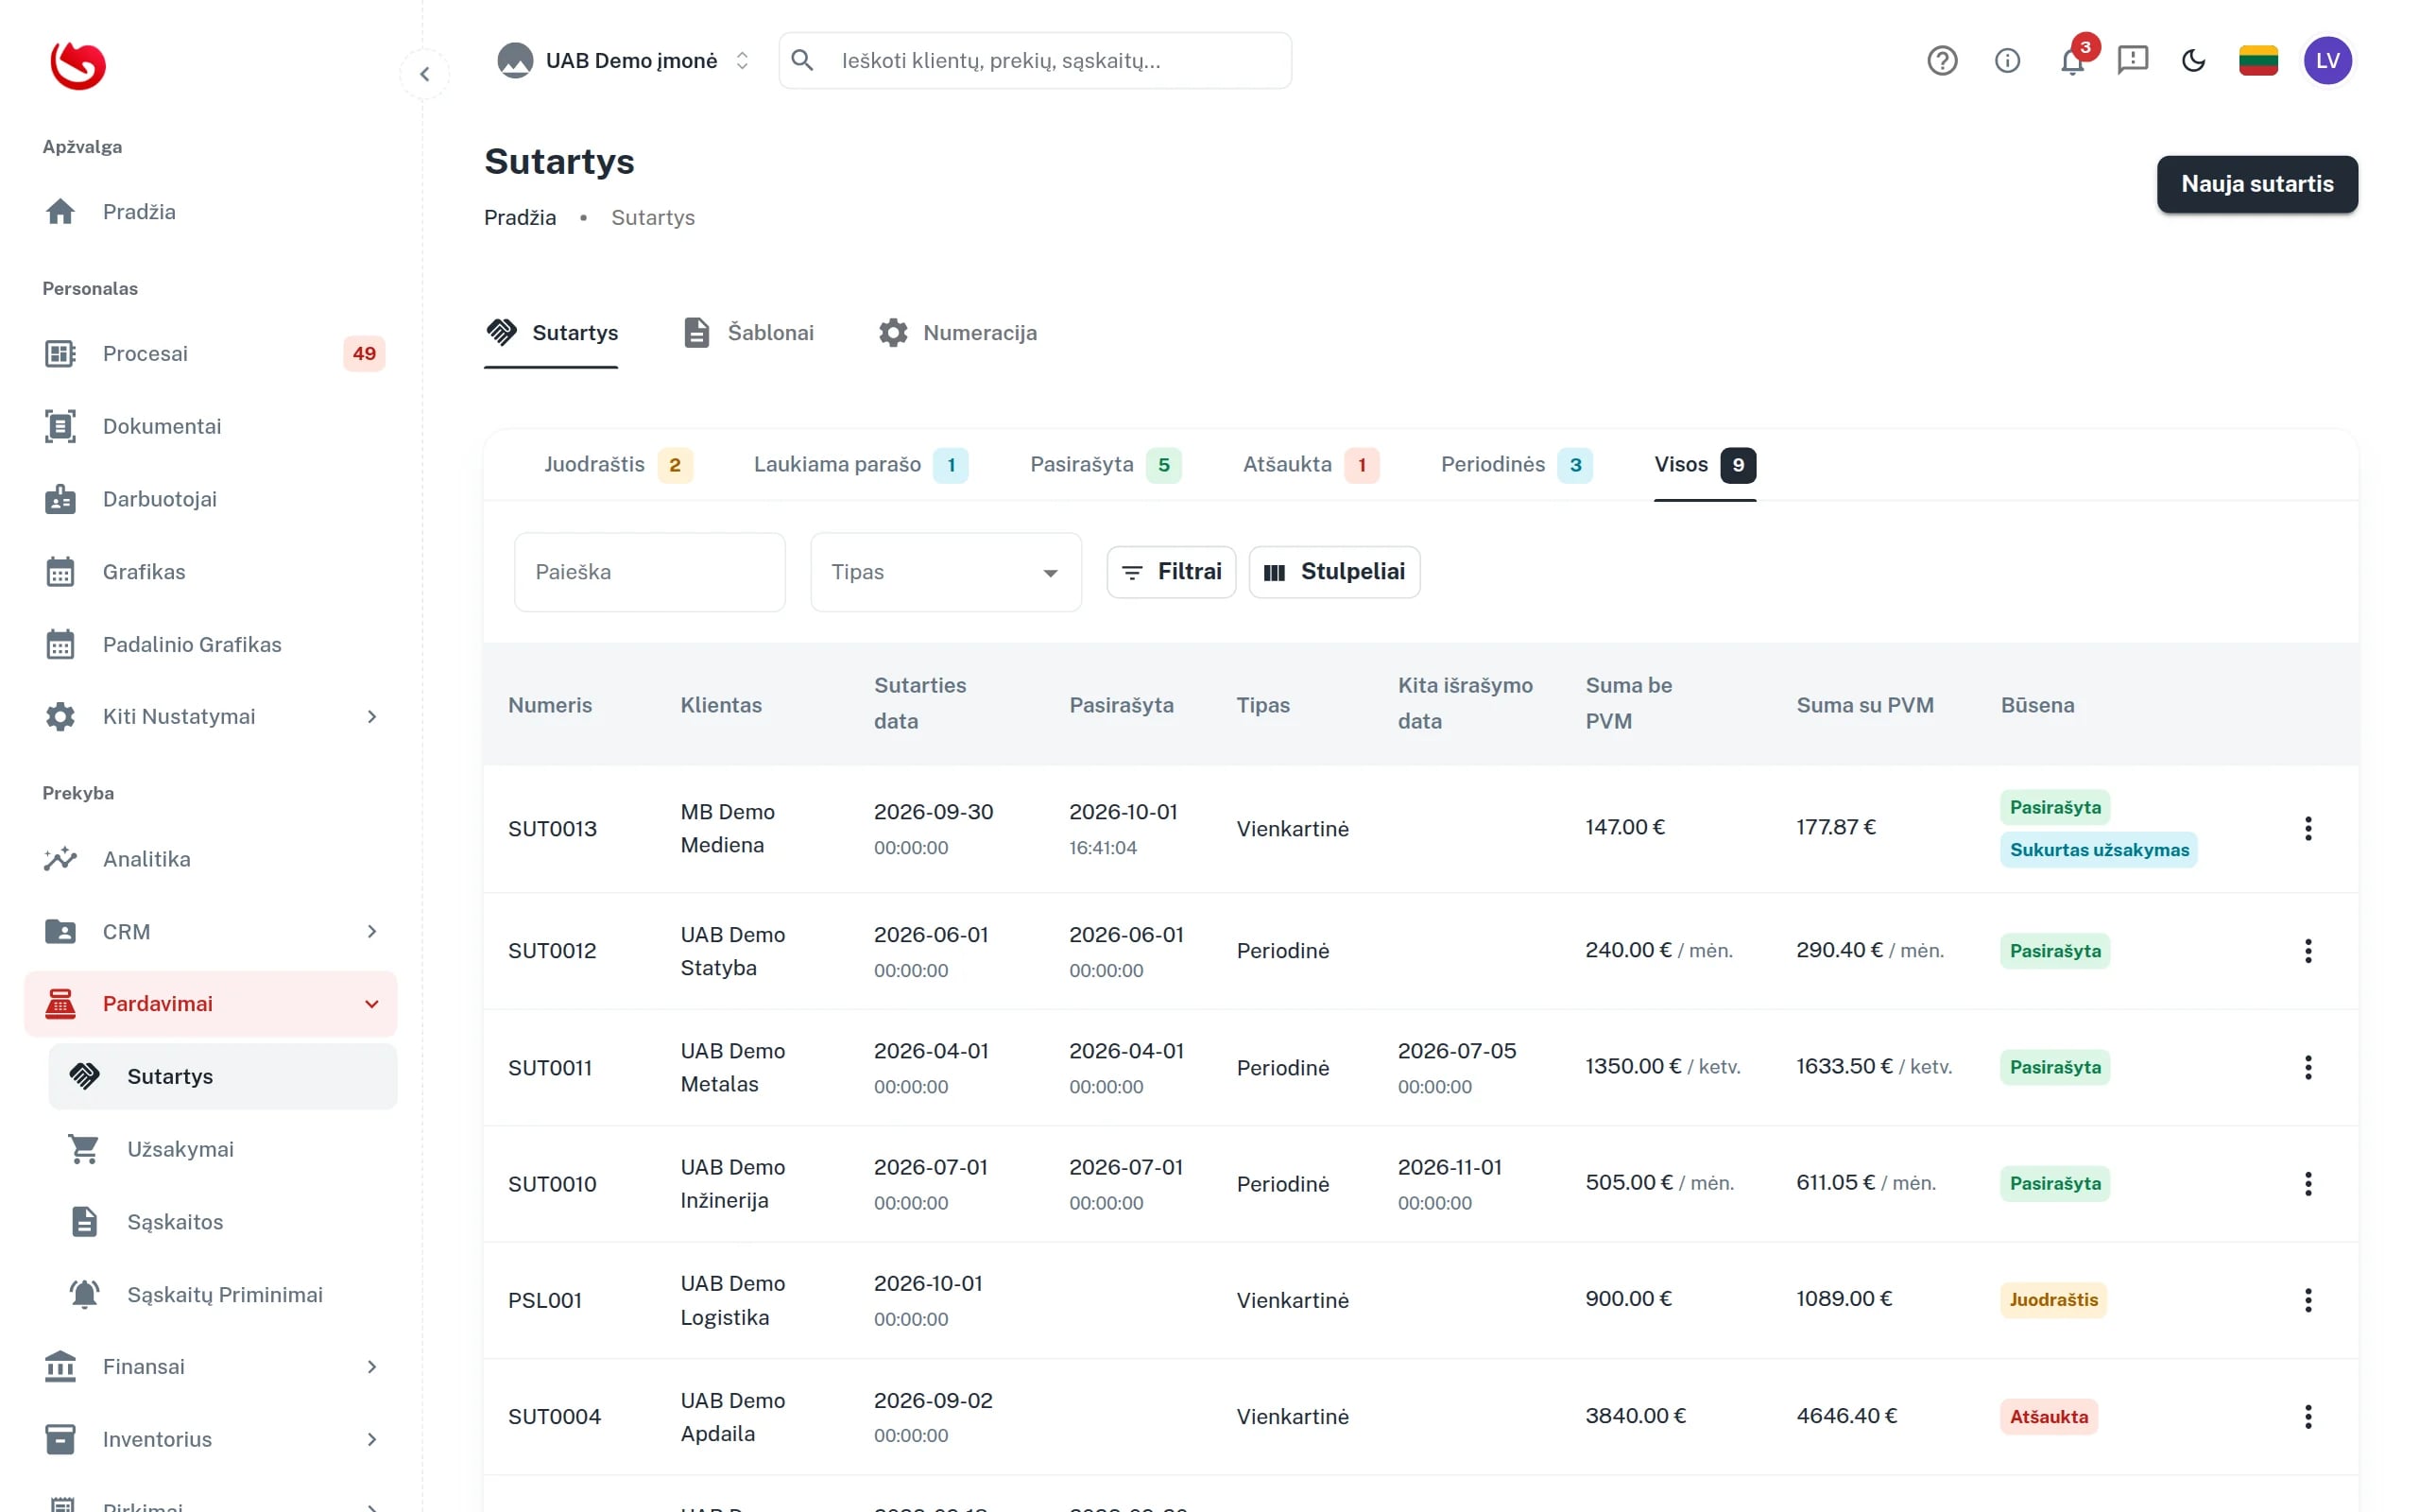Focus the Paieška search field

click(x=649, y=572)
